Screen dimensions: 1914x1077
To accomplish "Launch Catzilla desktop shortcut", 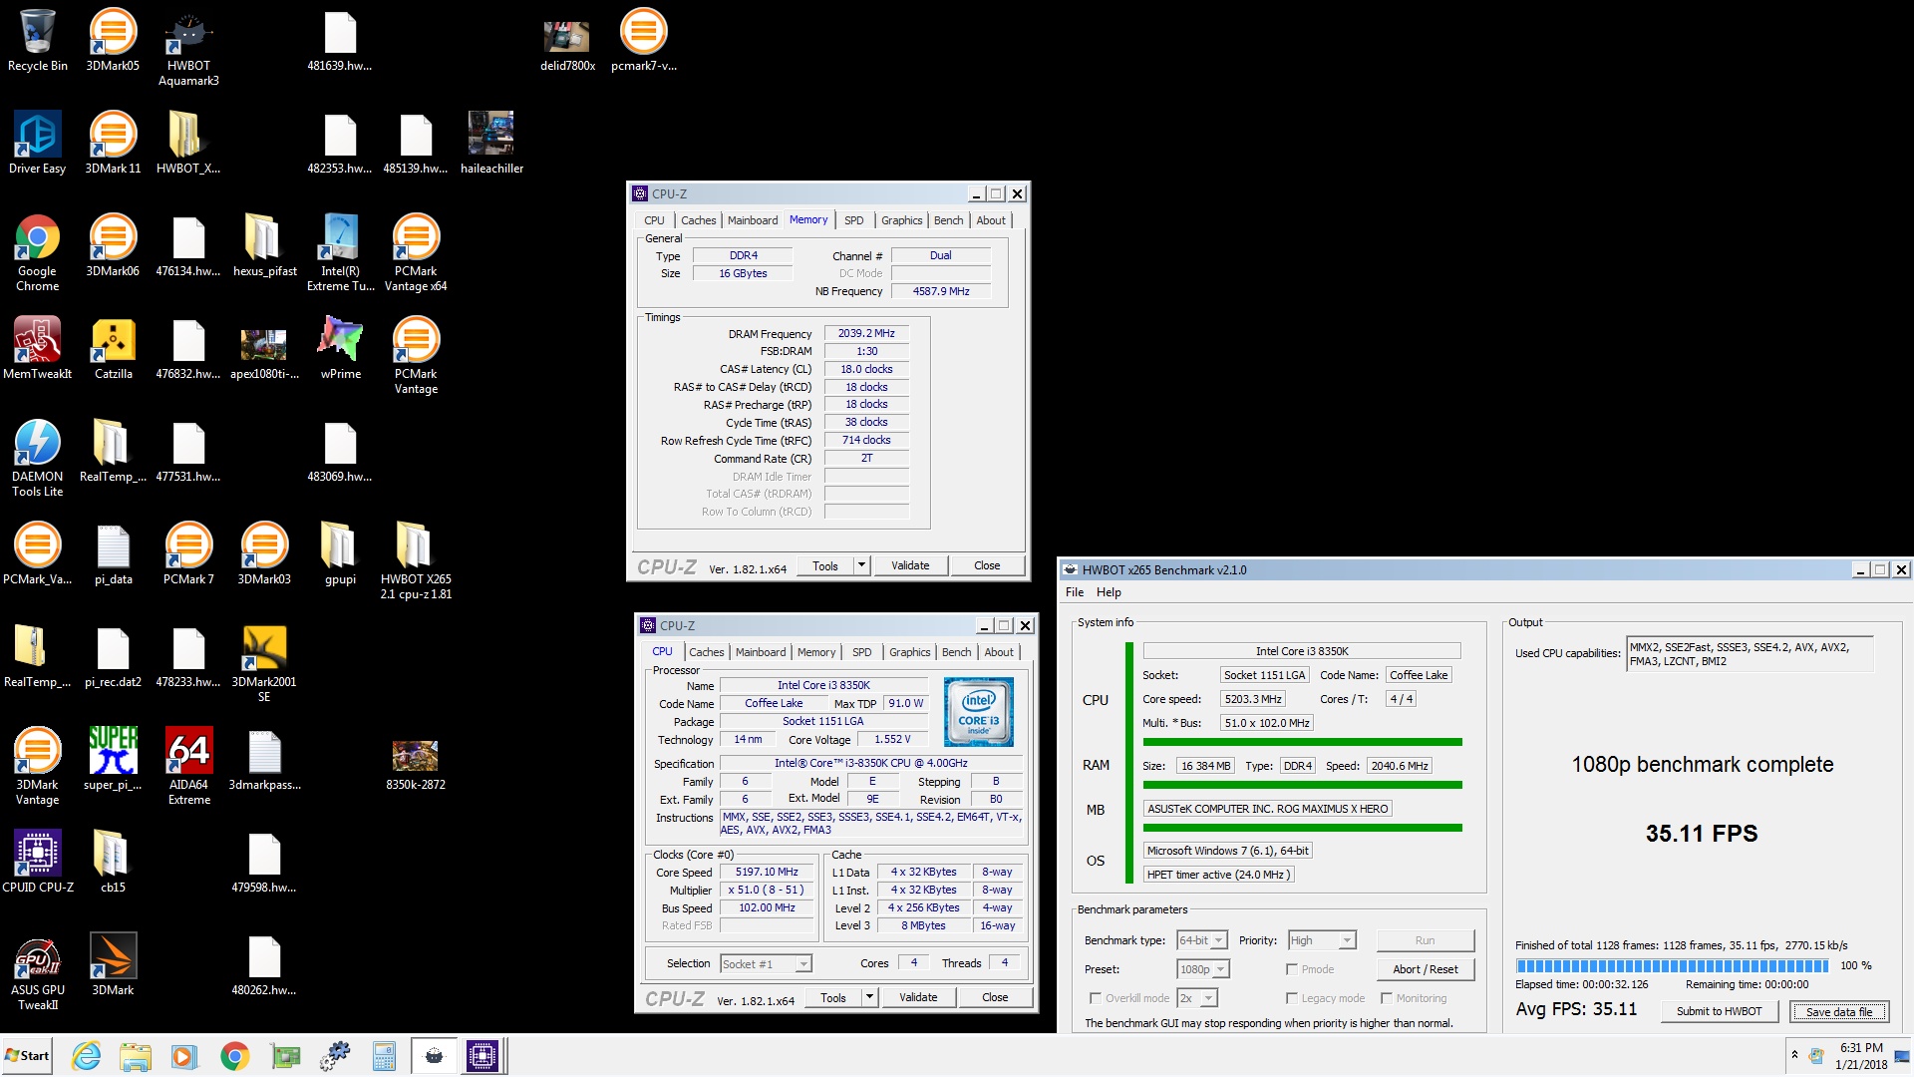I will (x=113, y=348).
